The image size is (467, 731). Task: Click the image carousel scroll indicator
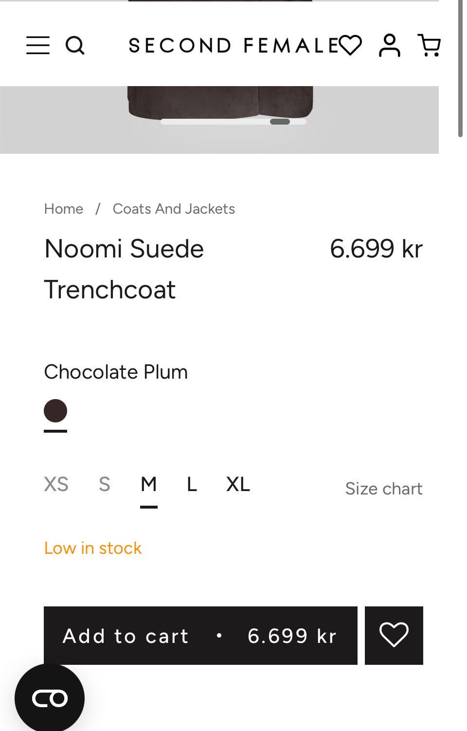[280, 122]
